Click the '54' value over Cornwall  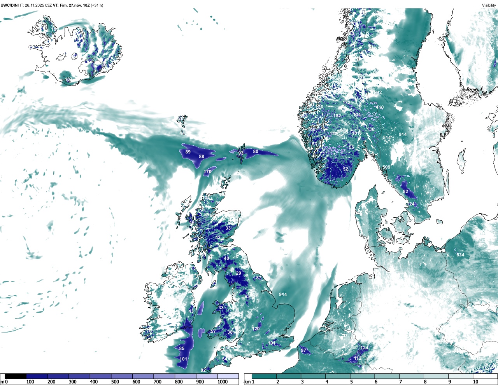(x=224, y=359)
